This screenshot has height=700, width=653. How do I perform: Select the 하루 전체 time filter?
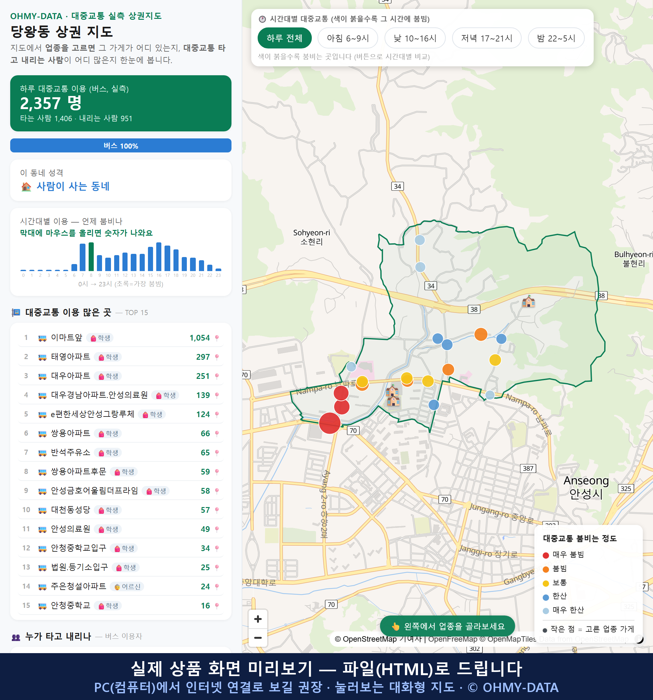coord(284,38)
